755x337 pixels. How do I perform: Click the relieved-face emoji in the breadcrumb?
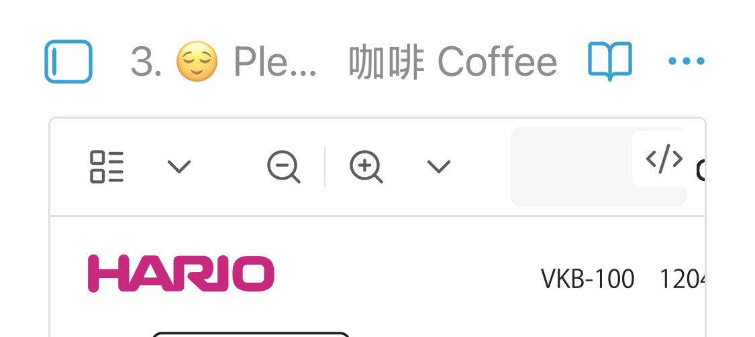[197, 62]
